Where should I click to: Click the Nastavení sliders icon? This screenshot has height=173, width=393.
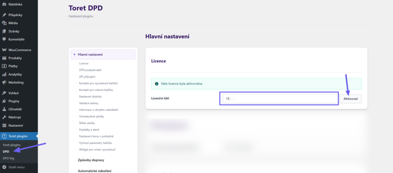click(x=4, y=125)
